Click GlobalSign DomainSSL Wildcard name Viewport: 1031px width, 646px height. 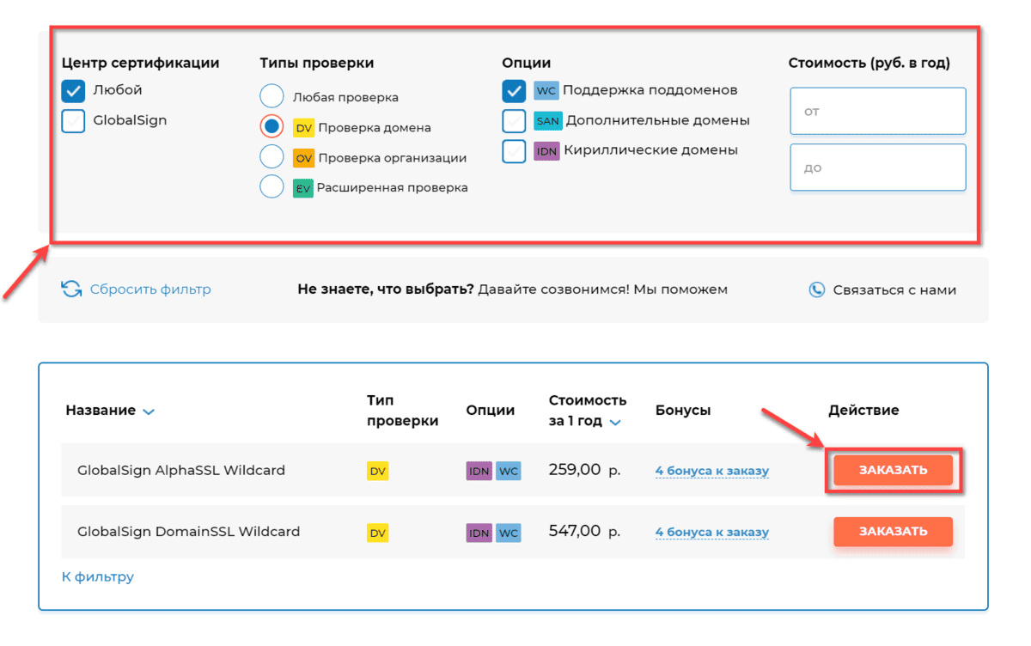pyautogui.click(x=189, y=532)
